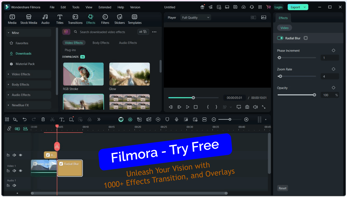Select the Radial Blur clip on timeline

70,168
